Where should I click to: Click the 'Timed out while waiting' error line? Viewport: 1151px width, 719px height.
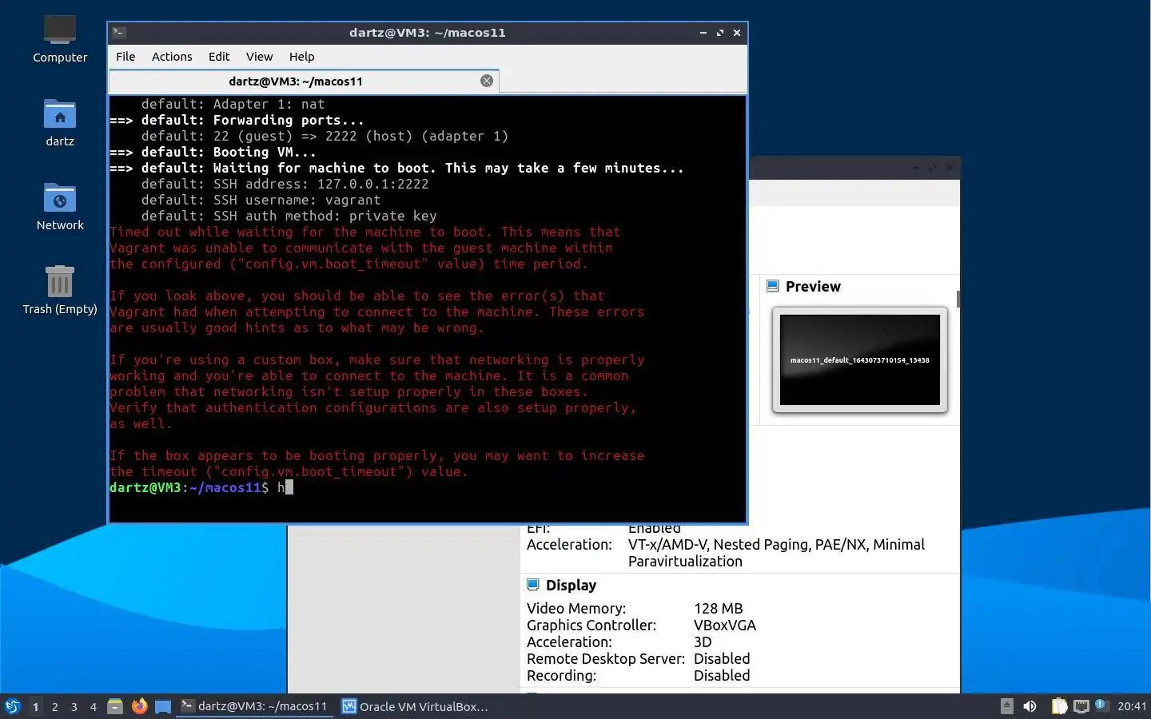click(364, 232)
